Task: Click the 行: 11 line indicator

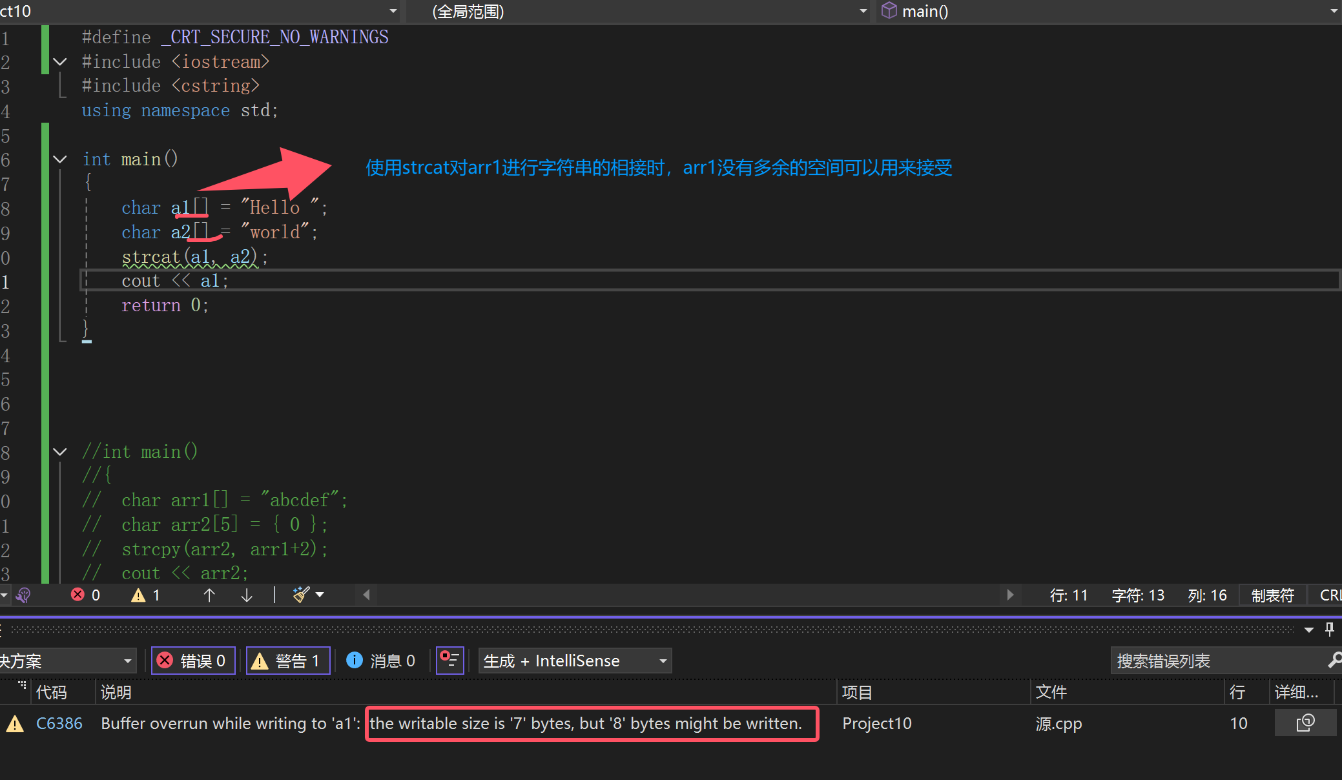Action: 1069,595
